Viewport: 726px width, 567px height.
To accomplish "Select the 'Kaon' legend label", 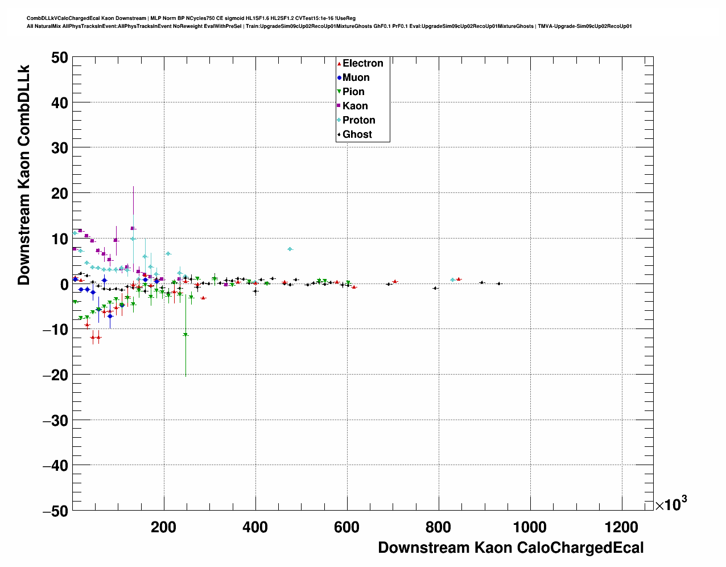I will click(355, 106).
